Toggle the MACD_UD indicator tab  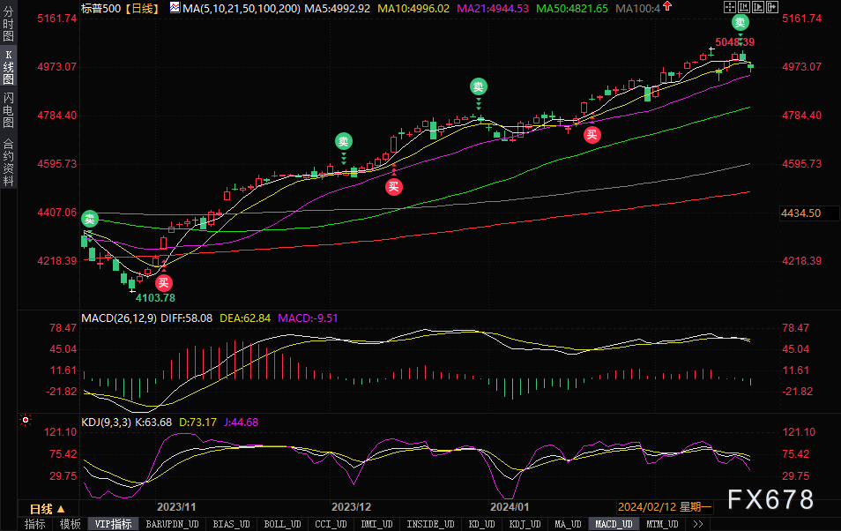coord(614,524)
